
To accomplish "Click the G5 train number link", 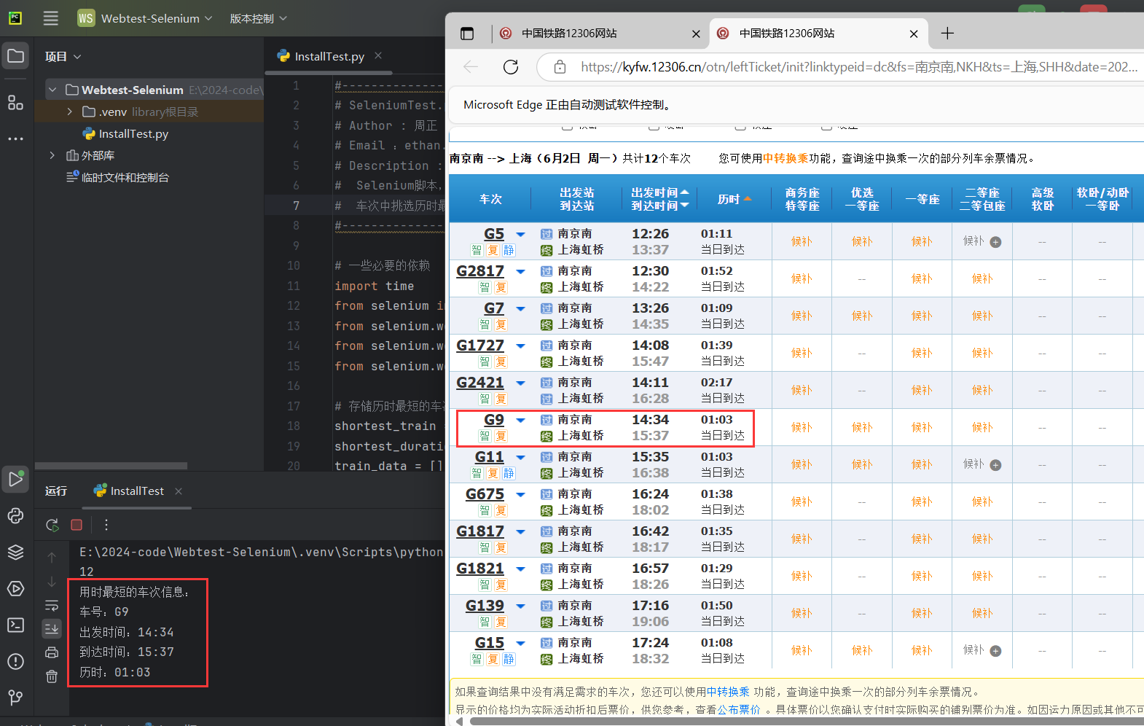I will 494,234.
